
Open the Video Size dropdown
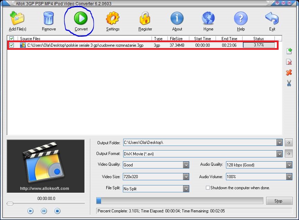186,177
